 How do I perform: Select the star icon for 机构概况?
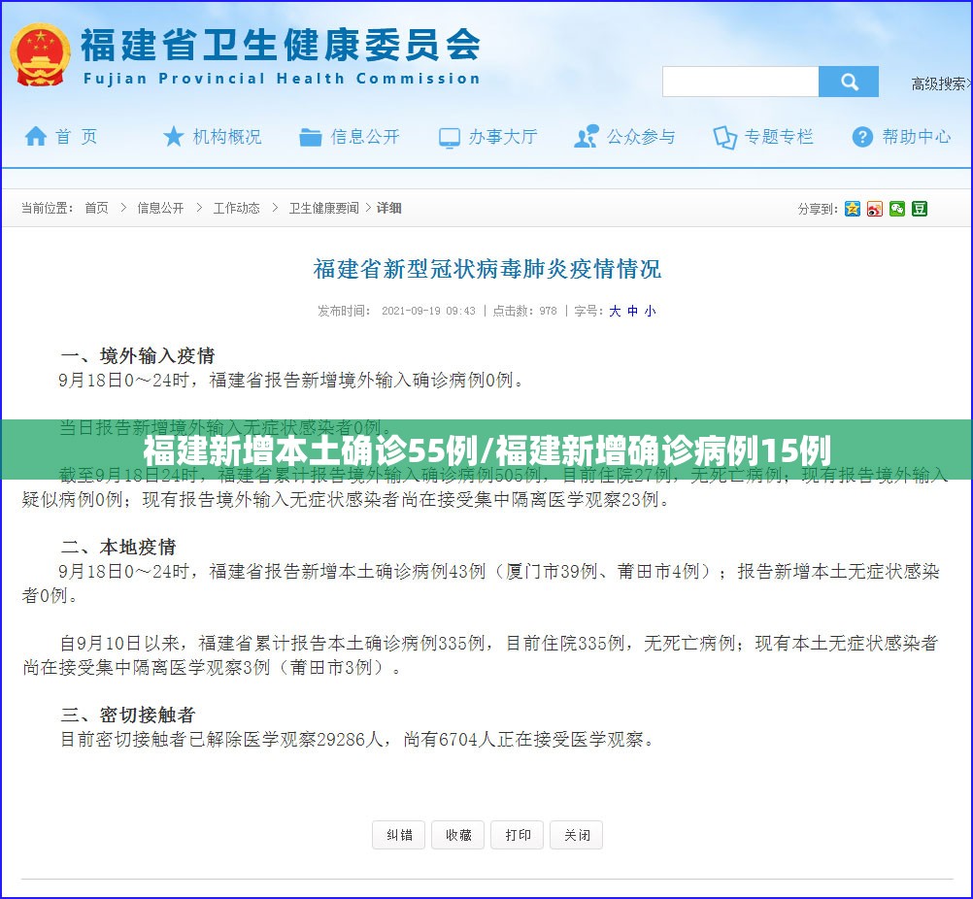[173, 136]
